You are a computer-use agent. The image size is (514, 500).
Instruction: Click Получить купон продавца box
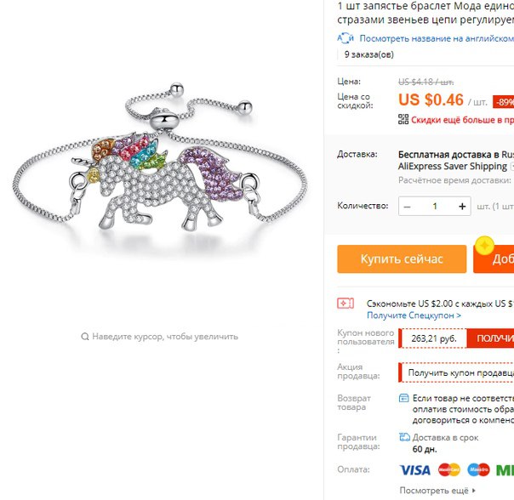tap(456, 372)
